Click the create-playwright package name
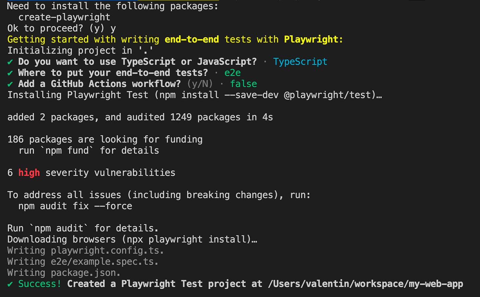This screenshot has height=297, width=480. [x=64, y=17]
